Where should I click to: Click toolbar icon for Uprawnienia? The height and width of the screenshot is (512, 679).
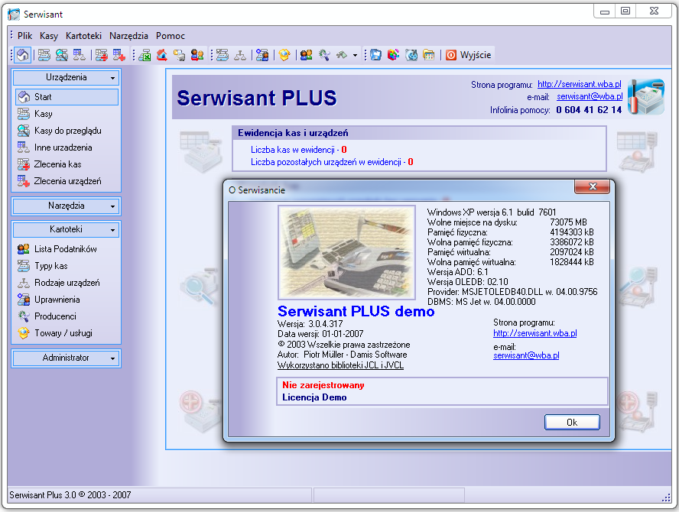[262, 55]
